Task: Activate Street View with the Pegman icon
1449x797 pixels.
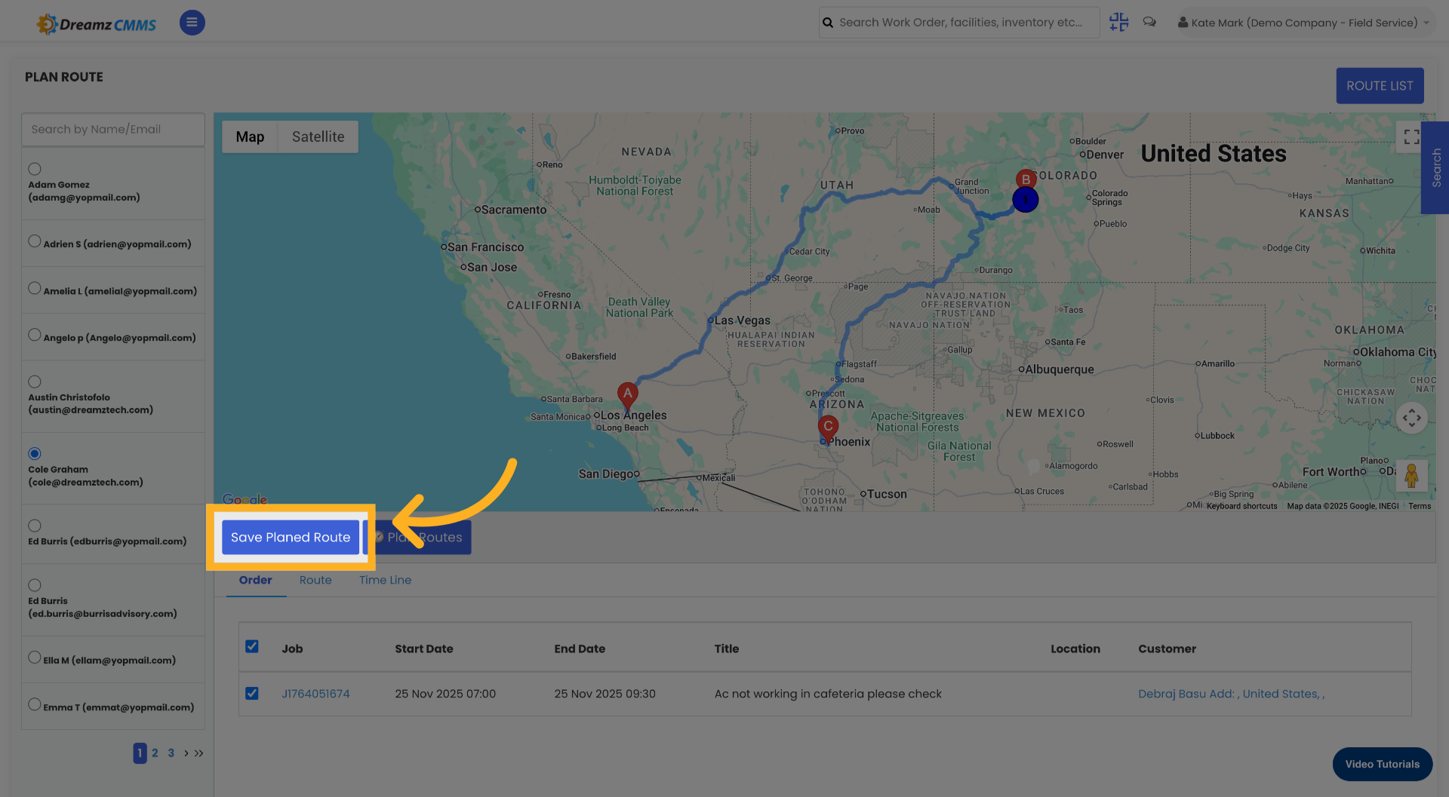Action: 1411,475
